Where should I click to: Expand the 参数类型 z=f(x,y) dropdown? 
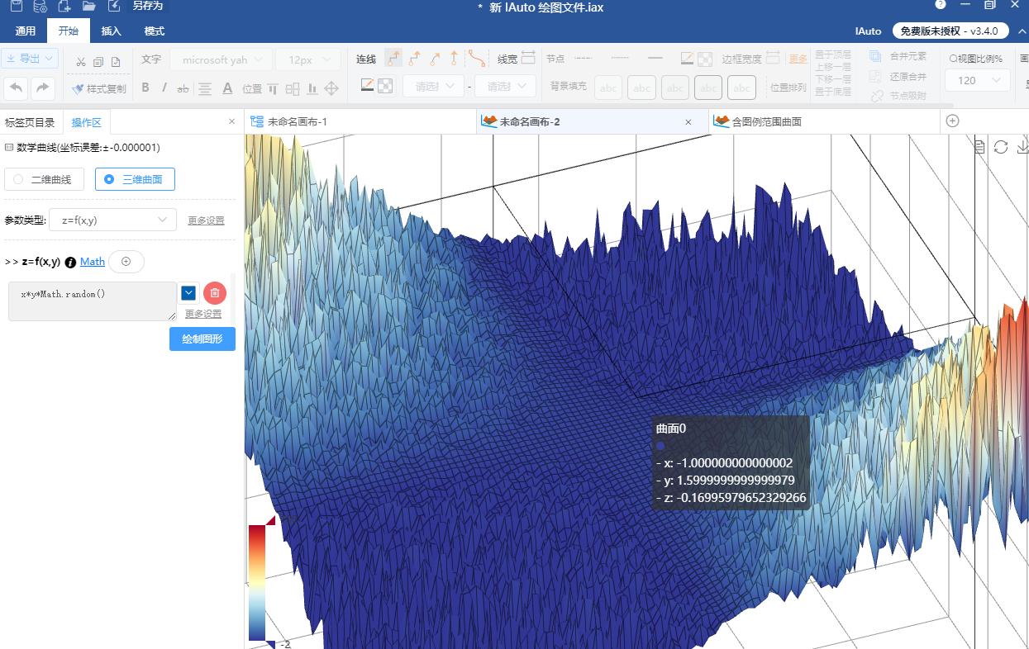(113, 220)
